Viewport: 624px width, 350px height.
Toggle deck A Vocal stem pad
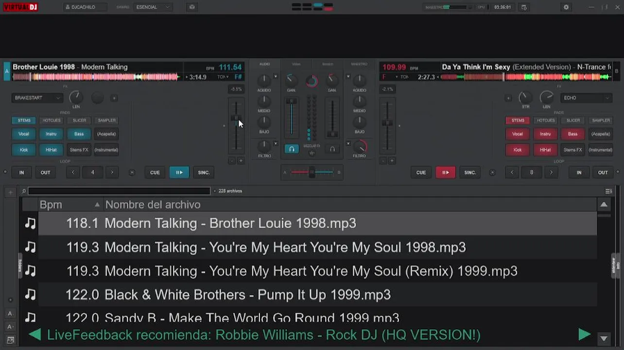(x=24, y=134)
